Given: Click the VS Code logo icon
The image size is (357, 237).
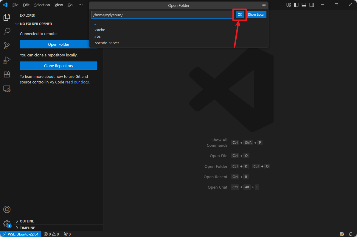Looking at the screenshot, I should 5,5.
